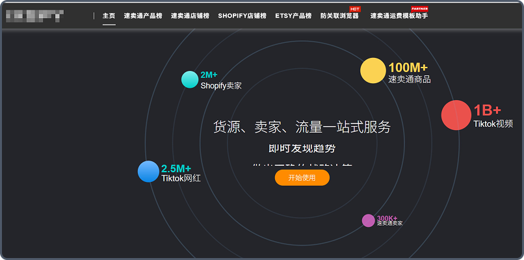Click the 300K+ figure

(387, 218)
